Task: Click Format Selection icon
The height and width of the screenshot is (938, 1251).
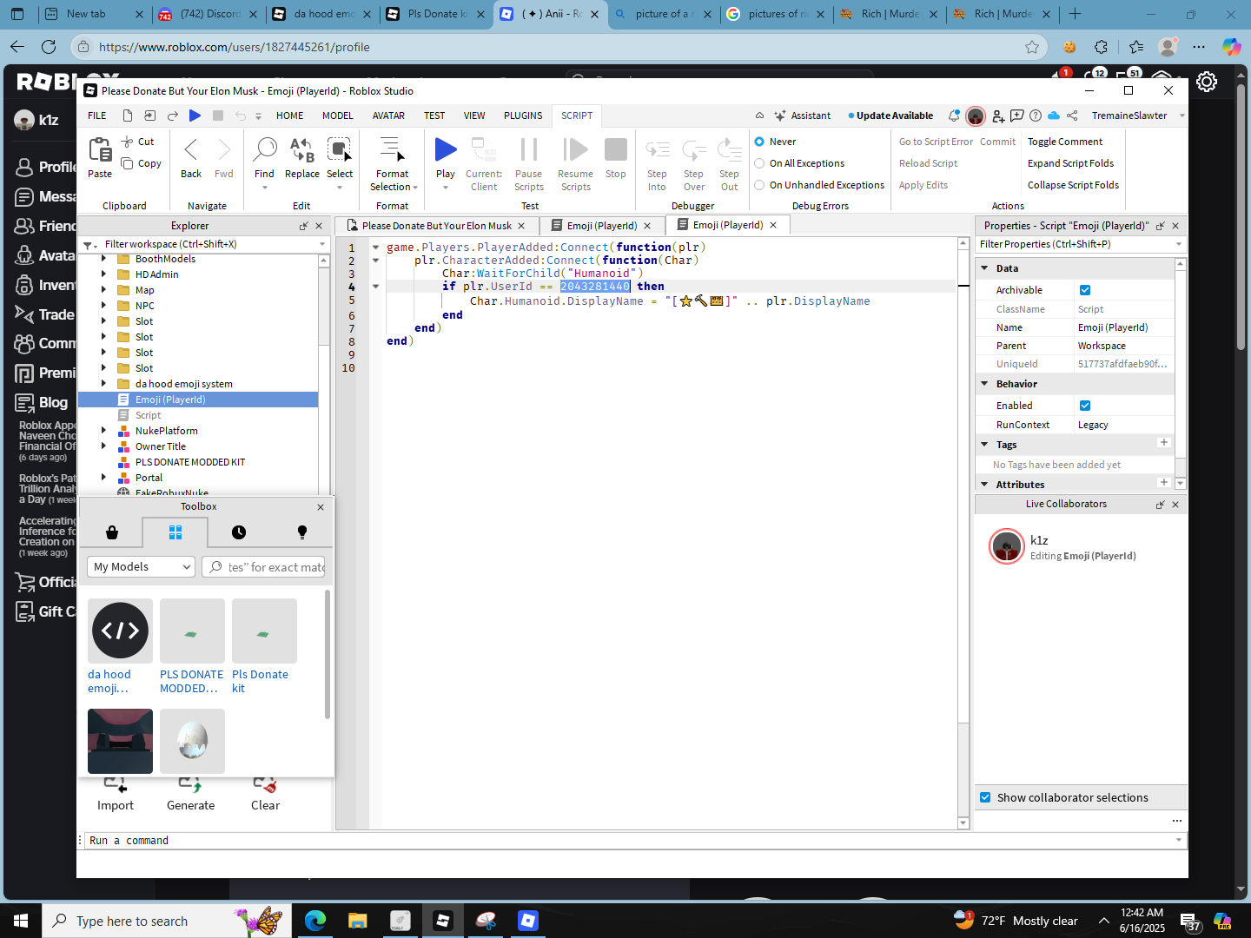Action: pos(393,150)
